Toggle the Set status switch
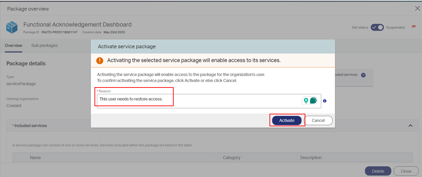This screenshot has width=422, height=177. pos(377,27)
